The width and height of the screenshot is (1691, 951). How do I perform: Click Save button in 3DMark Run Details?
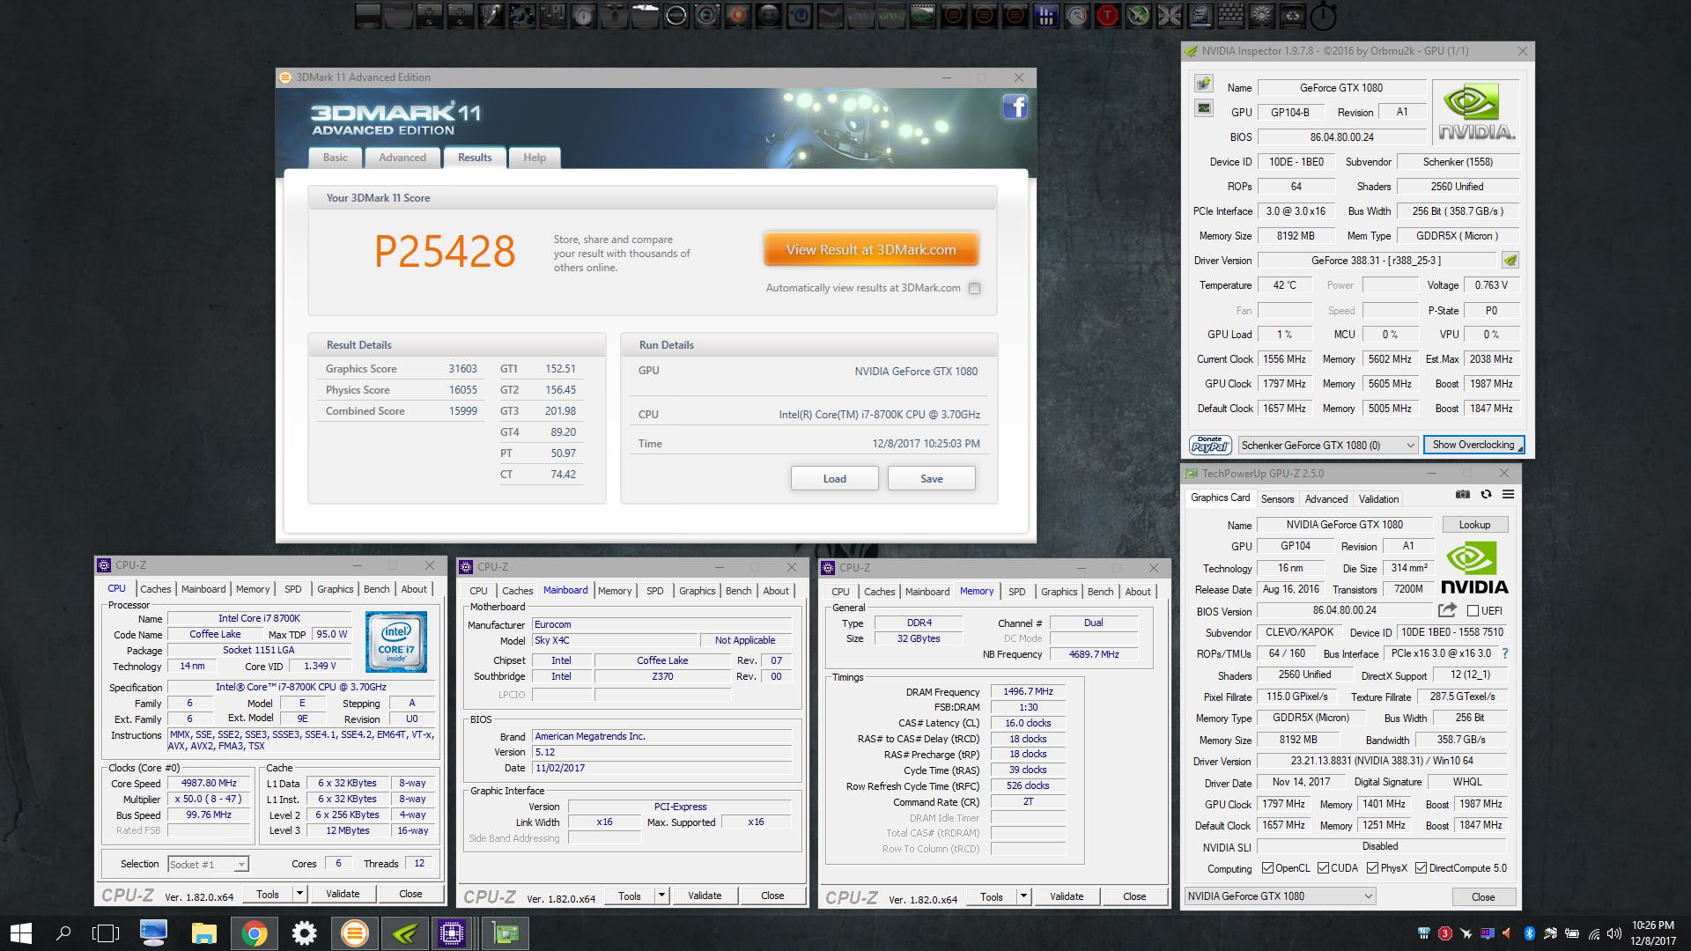click(931, 478)
